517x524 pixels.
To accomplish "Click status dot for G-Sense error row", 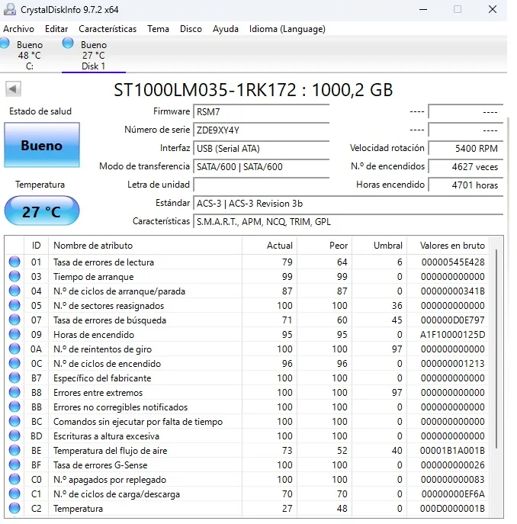I will pos(14,465).
